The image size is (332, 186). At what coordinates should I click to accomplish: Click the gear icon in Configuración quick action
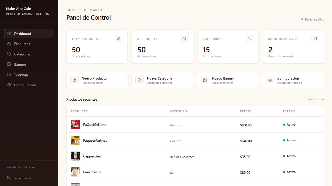[x=270, y=80]
